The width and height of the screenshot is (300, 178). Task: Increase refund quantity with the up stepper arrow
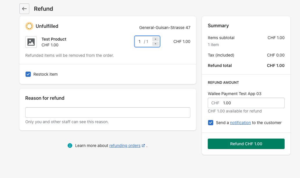(156, 39)
